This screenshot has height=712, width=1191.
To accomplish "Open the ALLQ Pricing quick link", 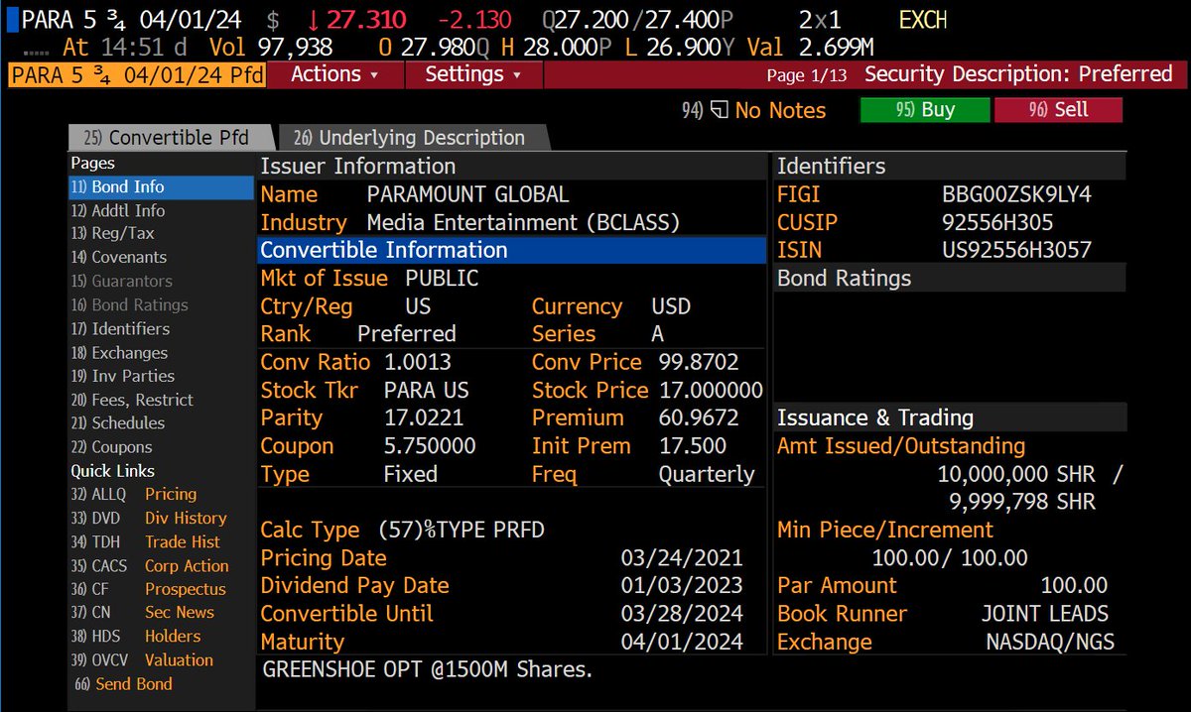I will 134,494.
